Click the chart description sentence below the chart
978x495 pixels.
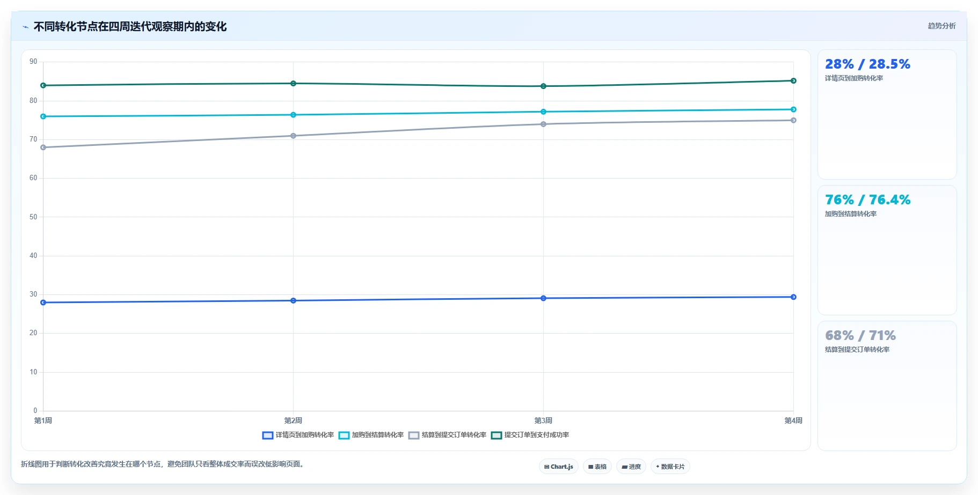pos(164,464)
